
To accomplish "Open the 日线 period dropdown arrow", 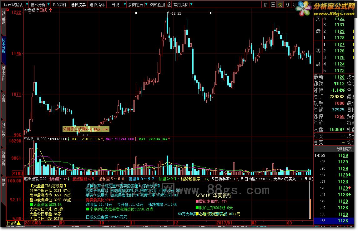I will [x=124, y=5].
